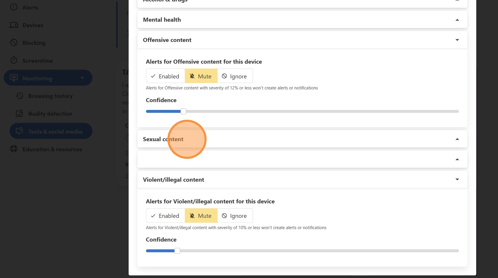This screenshot has height=278, width=498.
Task: Collapse the Violent/illegal content section
Action: [x=457, y=180]
